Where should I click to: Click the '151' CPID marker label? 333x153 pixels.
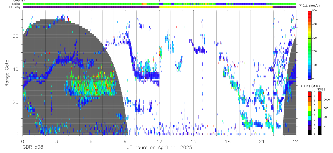(x=159, y=1)
